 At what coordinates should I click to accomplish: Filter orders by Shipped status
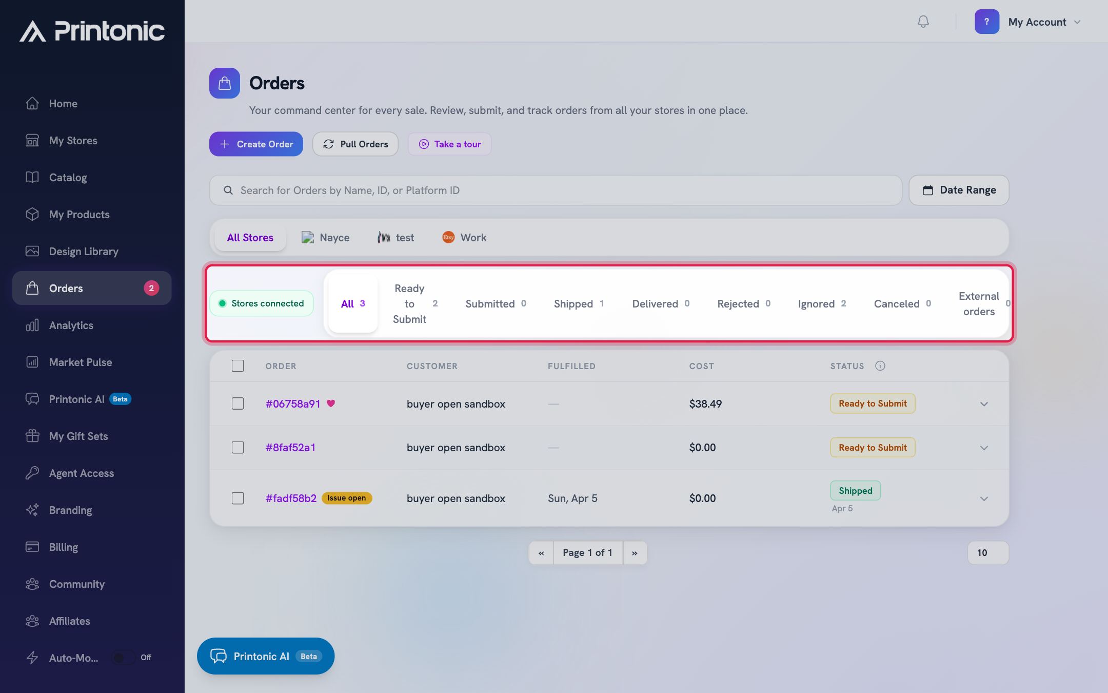[579, 303]
